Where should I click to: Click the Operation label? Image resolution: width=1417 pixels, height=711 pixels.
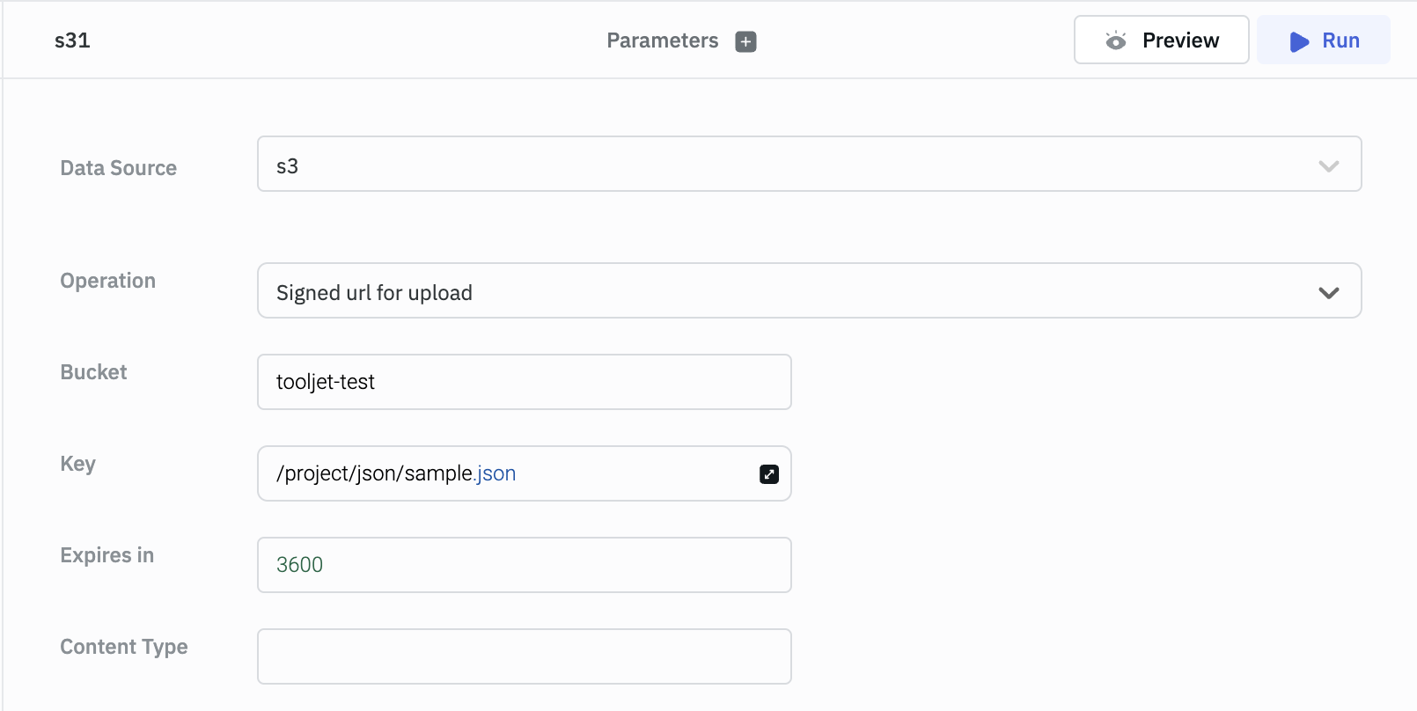click(107, 281)
